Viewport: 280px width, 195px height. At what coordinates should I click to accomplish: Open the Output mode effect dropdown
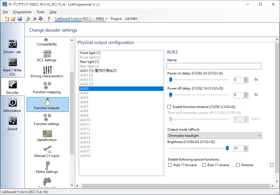point(215,136)
